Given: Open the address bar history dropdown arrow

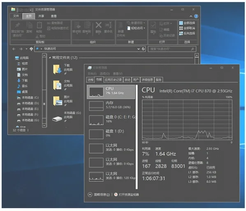Looking at the screenshot, I should pyautogui.click(x=138, y=49).
